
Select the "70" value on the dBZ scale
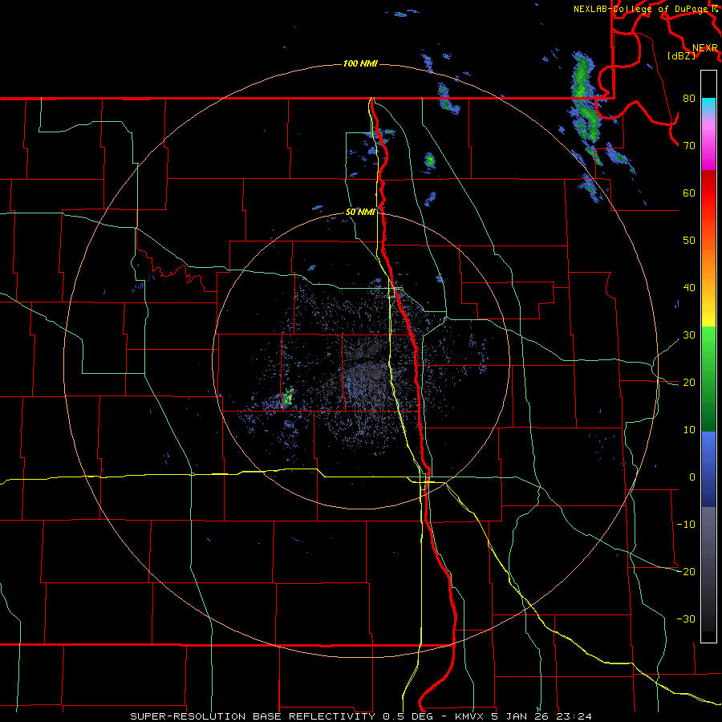coord(689,146)
